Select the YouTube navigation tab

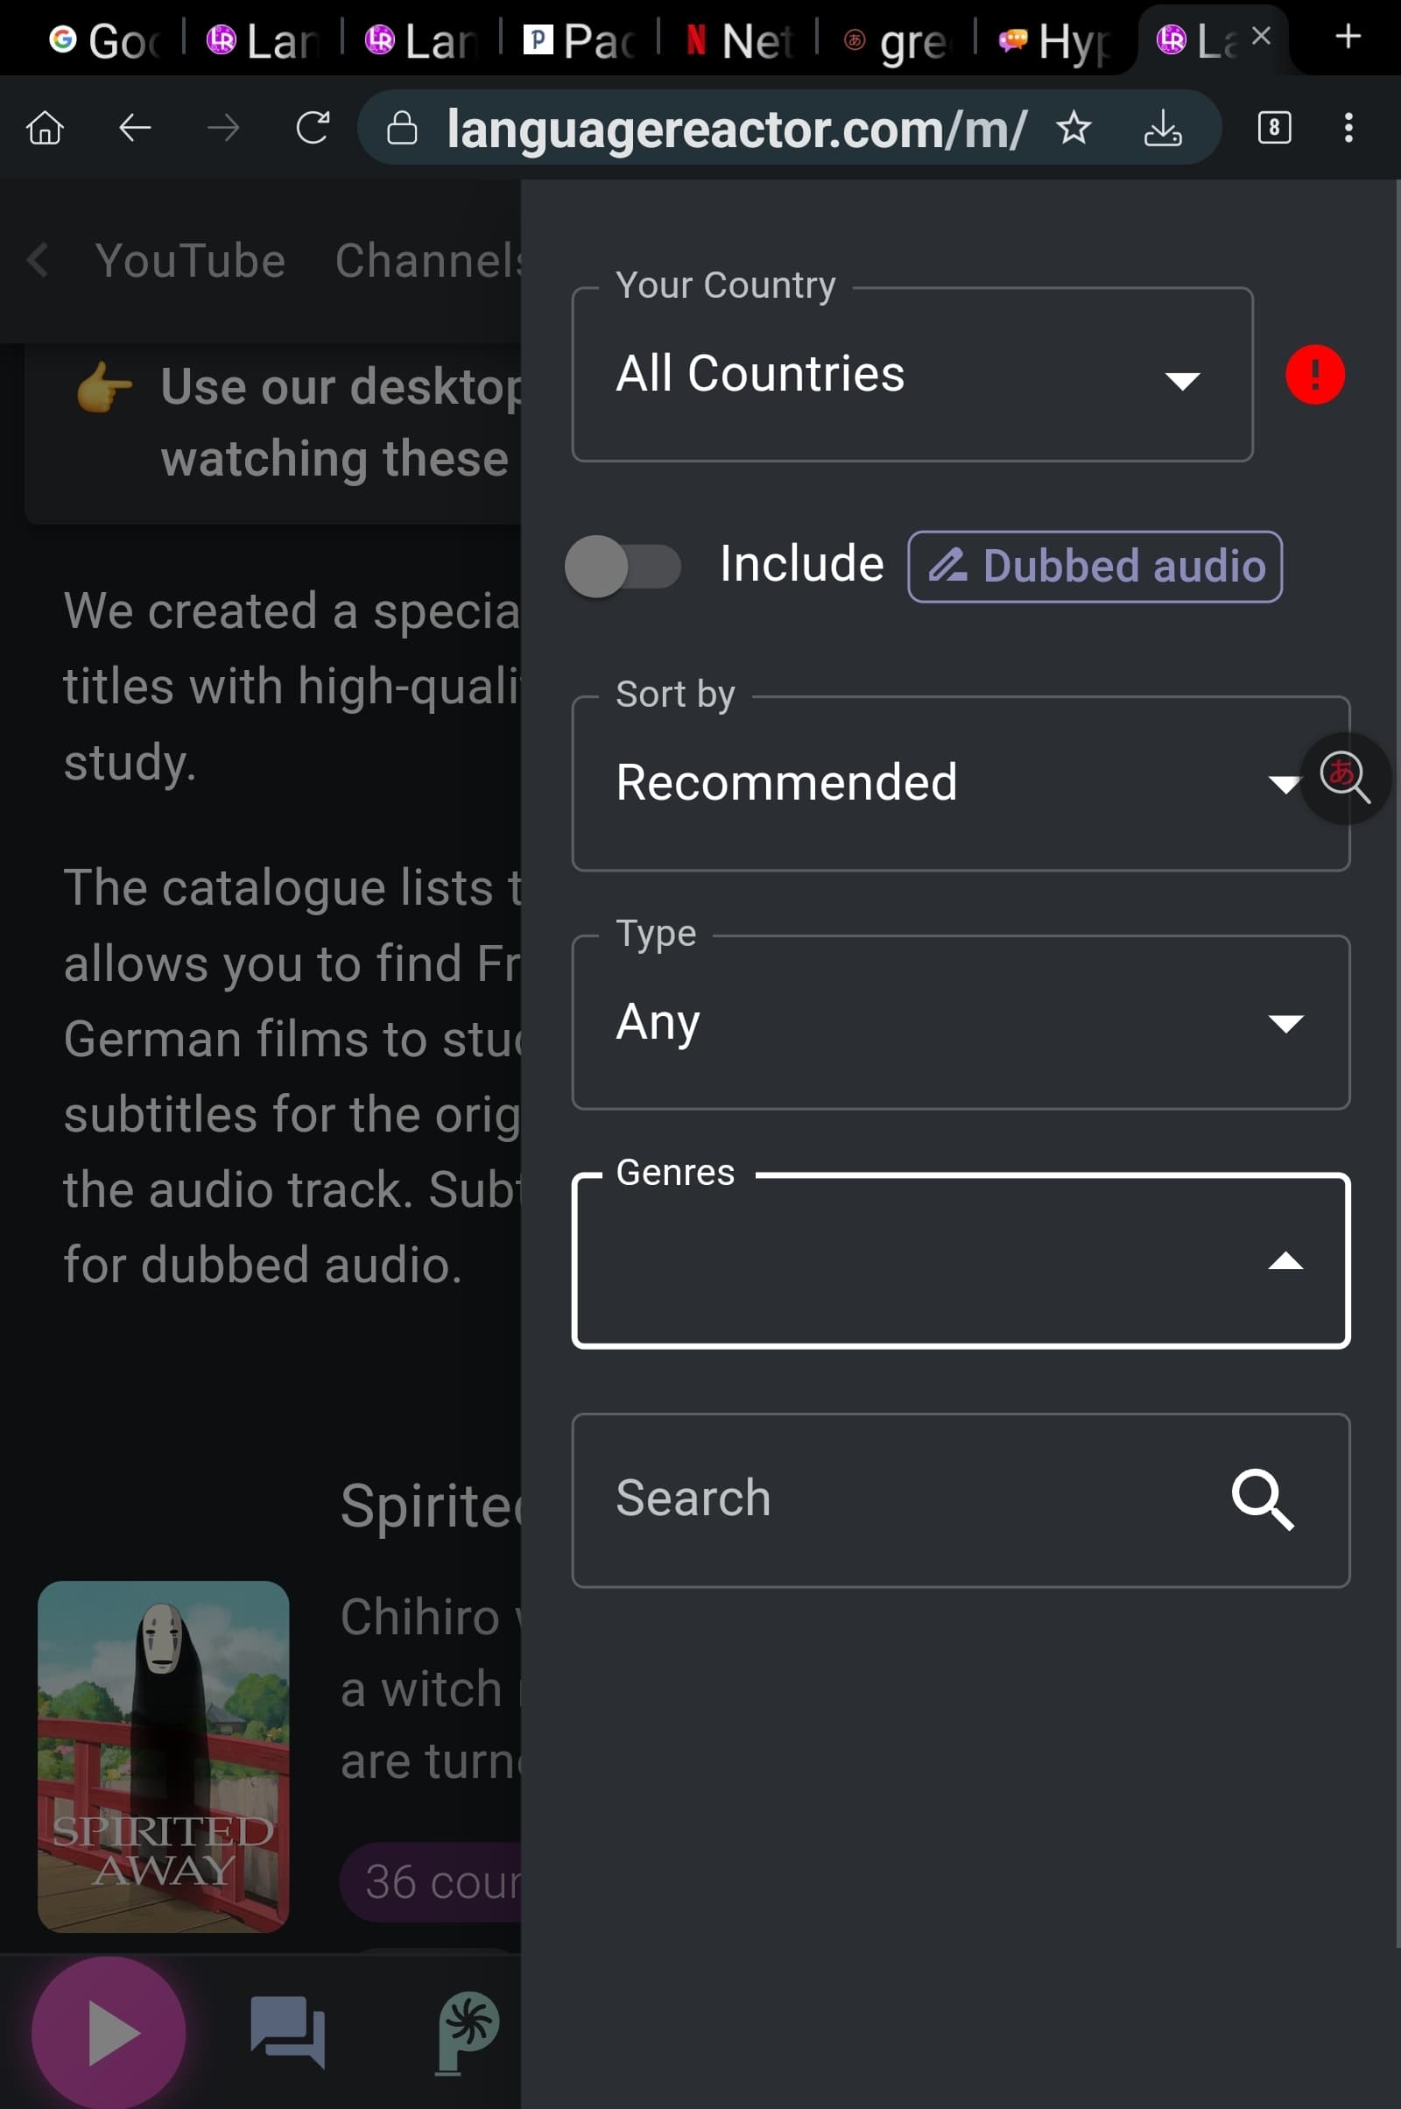click(190, 261)
